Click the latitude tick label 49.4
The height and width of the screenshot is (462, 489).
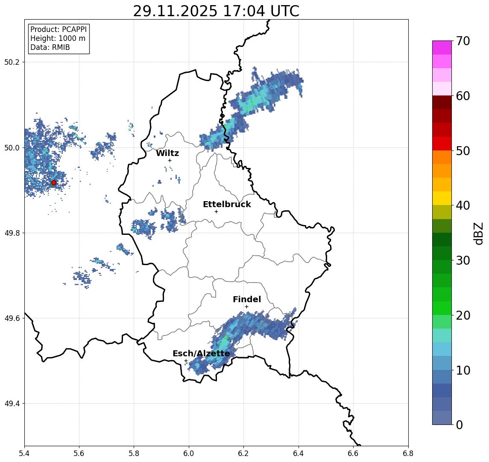(12, 404)
